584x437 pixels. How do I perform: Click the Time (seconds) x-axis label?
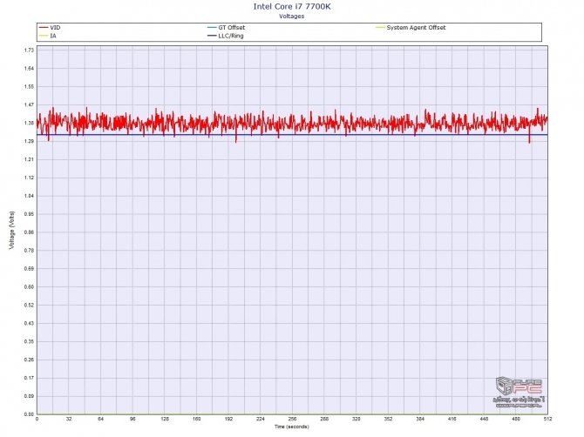pos(292,427)
